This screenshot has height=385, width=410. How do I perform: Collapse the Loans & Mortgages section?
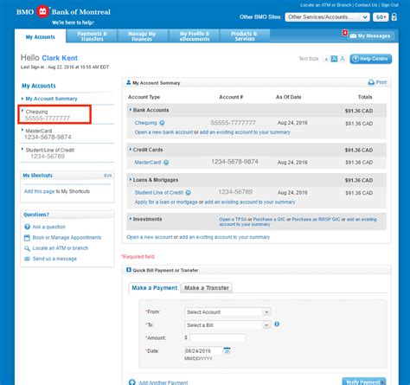pyautogui.click(x=131, y=180)
